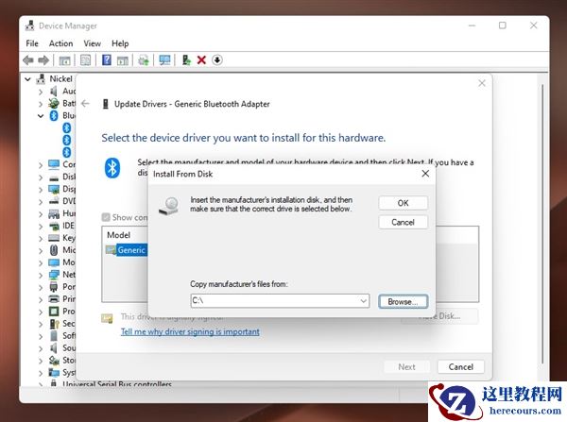Viewport: 567px width, 422px height.
Task: Select the Sou sound controllers tree item
Action: point(61,348)
